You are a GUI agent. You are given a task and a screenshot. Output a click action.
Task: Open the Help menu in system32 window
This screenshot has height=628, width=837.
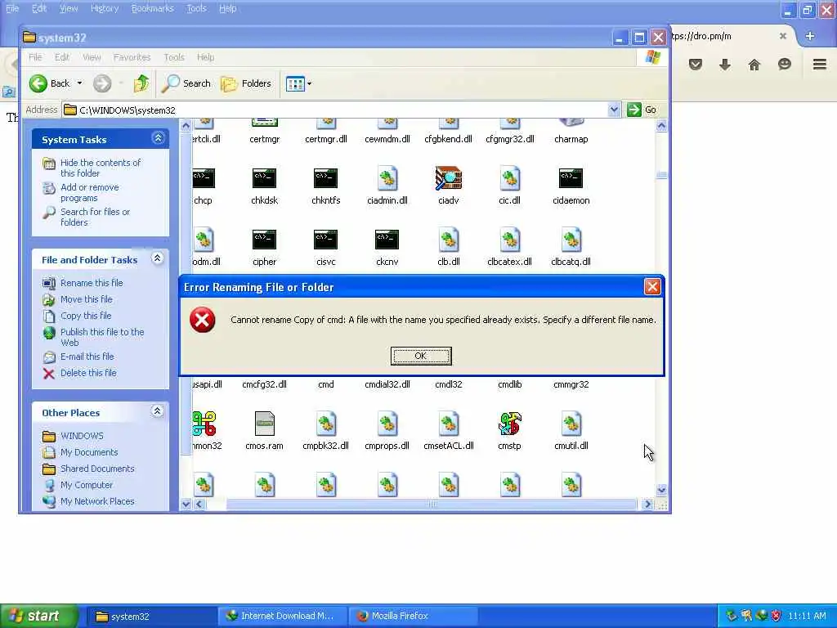205,57
